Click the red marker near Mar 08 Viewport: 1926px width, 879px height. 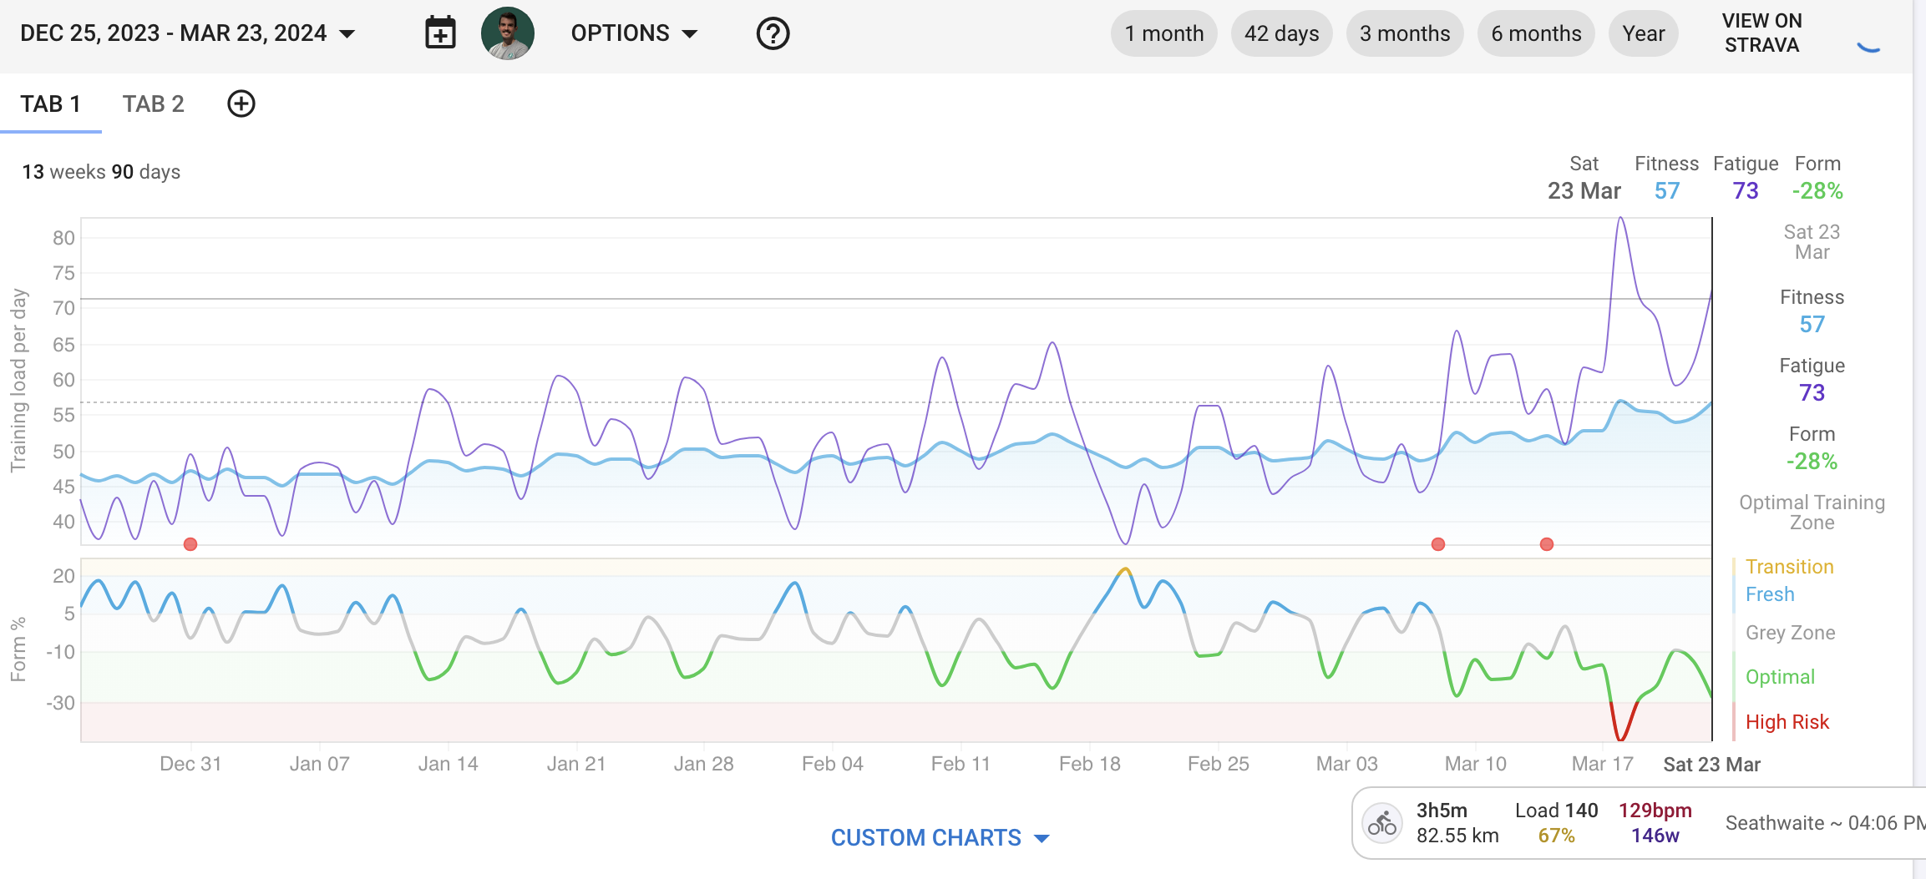coord(1437,544)
